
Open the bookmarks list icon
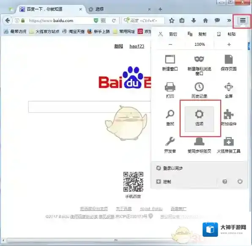pos(182,20)
